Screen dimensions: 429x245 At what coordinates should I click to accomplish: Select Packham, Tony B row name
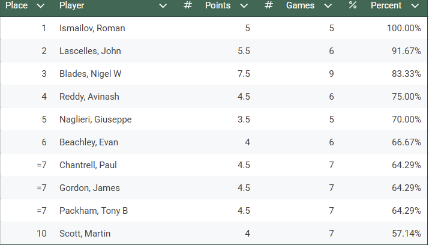[94, 211]
